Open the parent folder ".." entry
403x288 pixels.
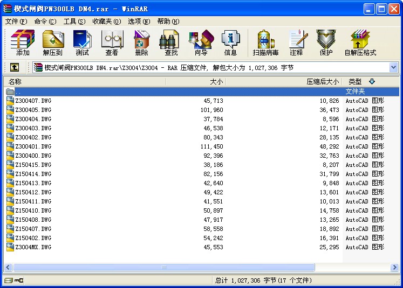pyautogui.click(x=18, y=92)
